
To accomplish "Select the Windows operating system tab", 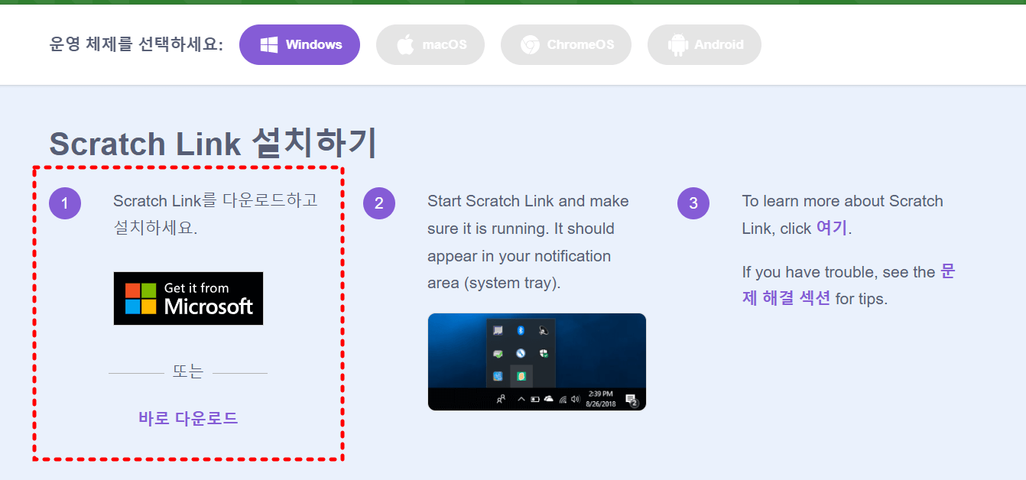I will [x=300, y=44].
